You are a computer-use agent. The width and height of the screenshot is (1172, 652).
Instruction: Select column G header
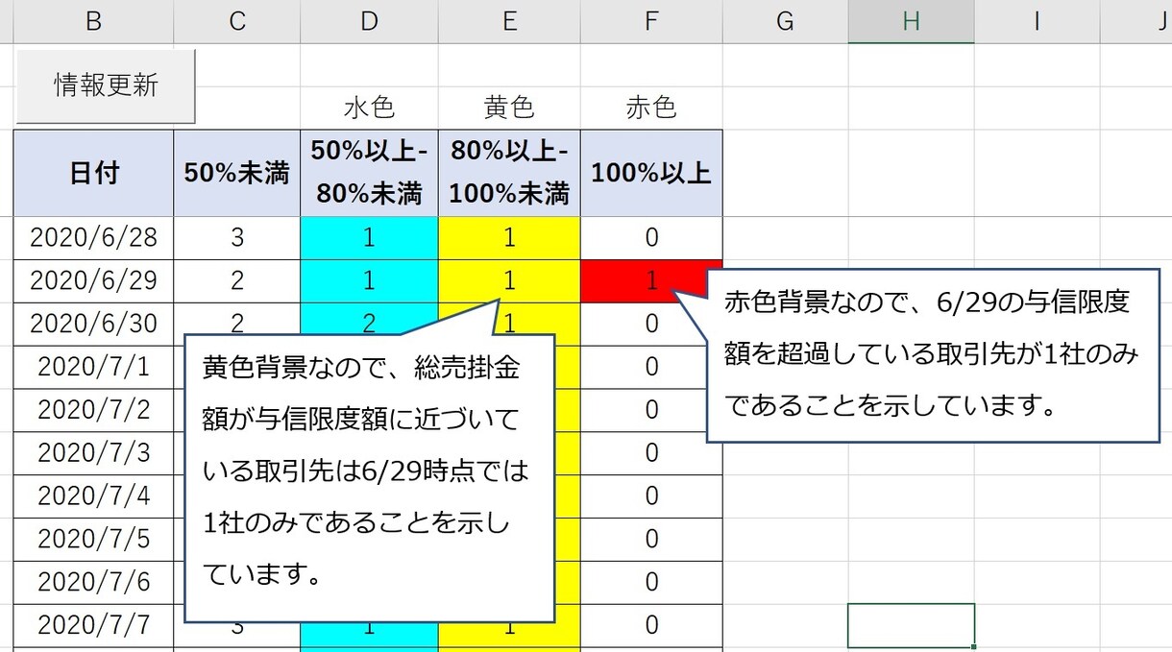coord(785,21)
